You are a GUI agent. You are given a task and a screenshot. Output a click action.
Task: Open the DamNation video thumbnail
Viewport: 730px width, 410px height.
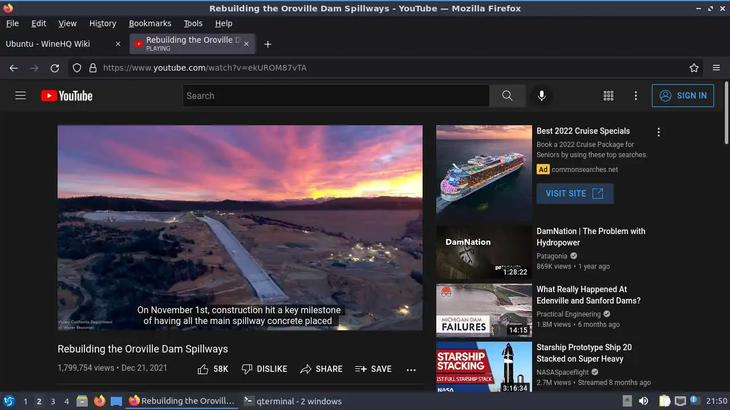pyautogui.click(x=484, y=252)
